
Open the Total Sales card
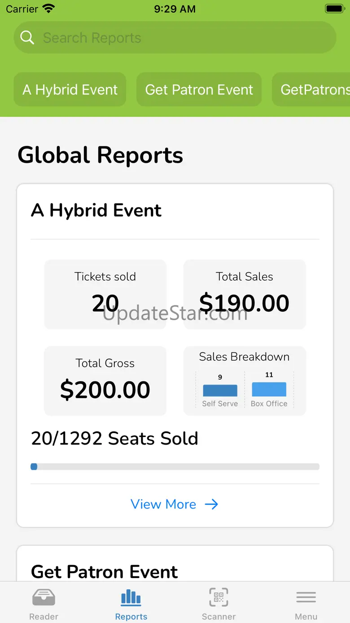coord(245,294)
